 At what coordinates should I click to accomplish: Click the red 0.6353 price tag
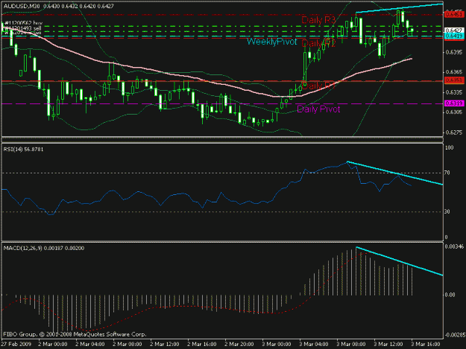[454, 80]
